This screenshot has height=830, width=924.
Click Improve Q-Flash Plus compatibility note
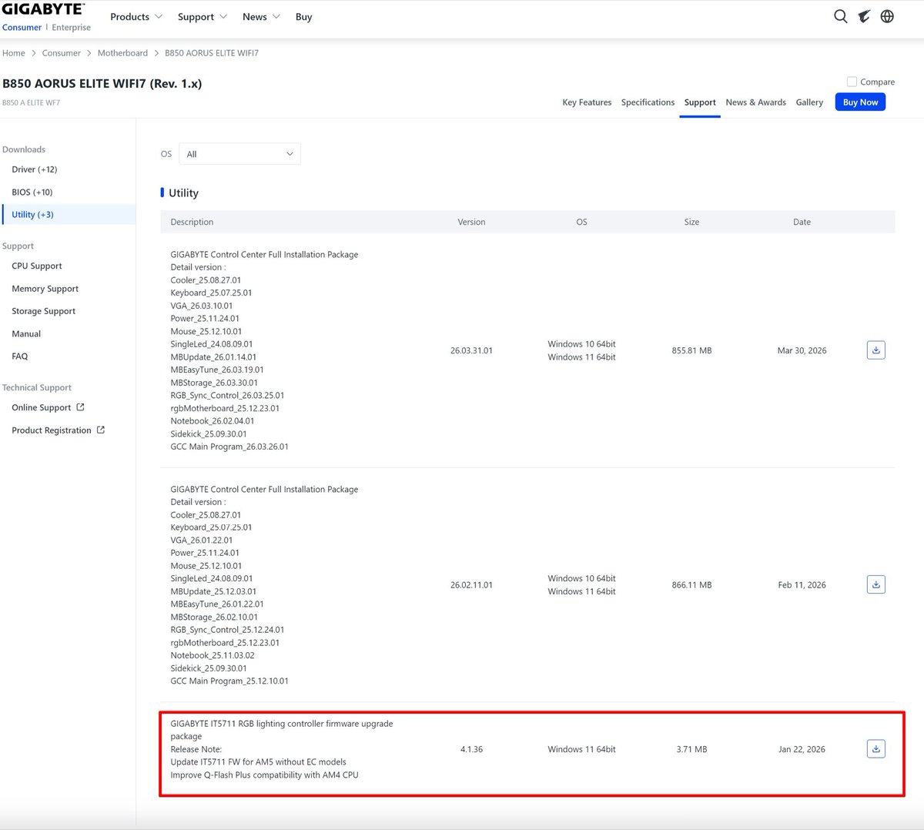tap(264, 775)
